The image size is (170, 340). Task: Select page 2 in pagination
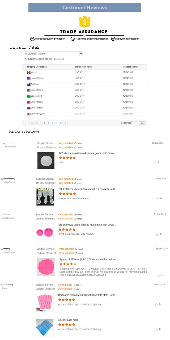tap(33, 123)
